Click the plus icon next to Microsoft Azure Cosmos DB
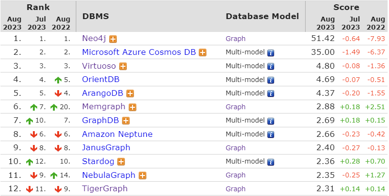Viewport: 389px width, 196px height. click(x=203, y=52)
